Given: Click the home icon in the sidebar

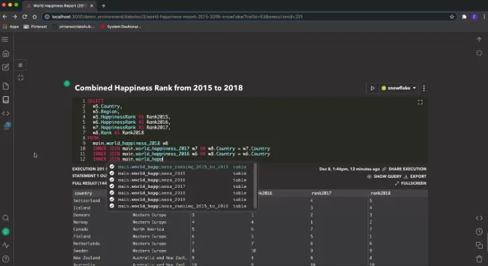Looking at the screenshot, I should point(5,53).
